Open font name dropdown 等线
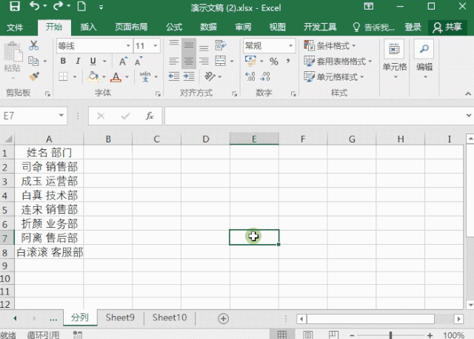This screenshot has height=339, width=474. pos(128,46)
